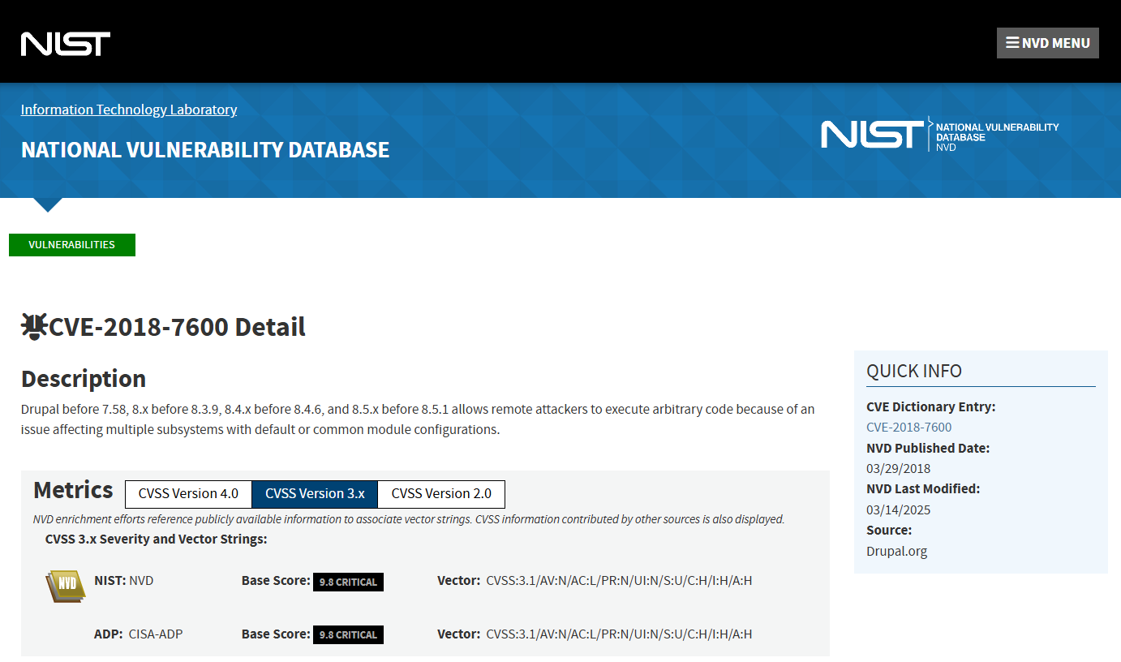This screenshot has width=1121, height=662.
Task: Open the NVD MENU hamburger button
Action: click(x=1047, y=43)
